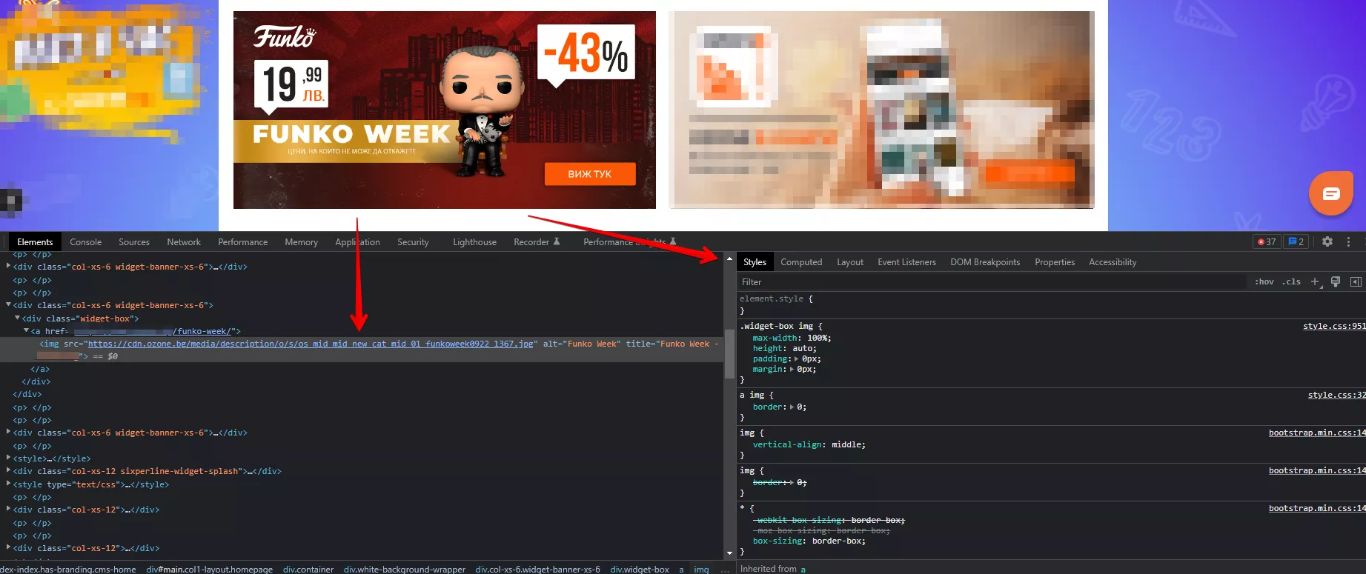Open the Layout tab in sidebar

850,262
